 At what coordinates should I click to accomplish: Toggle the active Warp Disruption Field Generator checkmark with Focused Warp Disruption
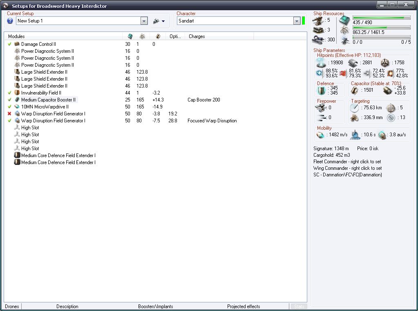click(x=9, y=120)
